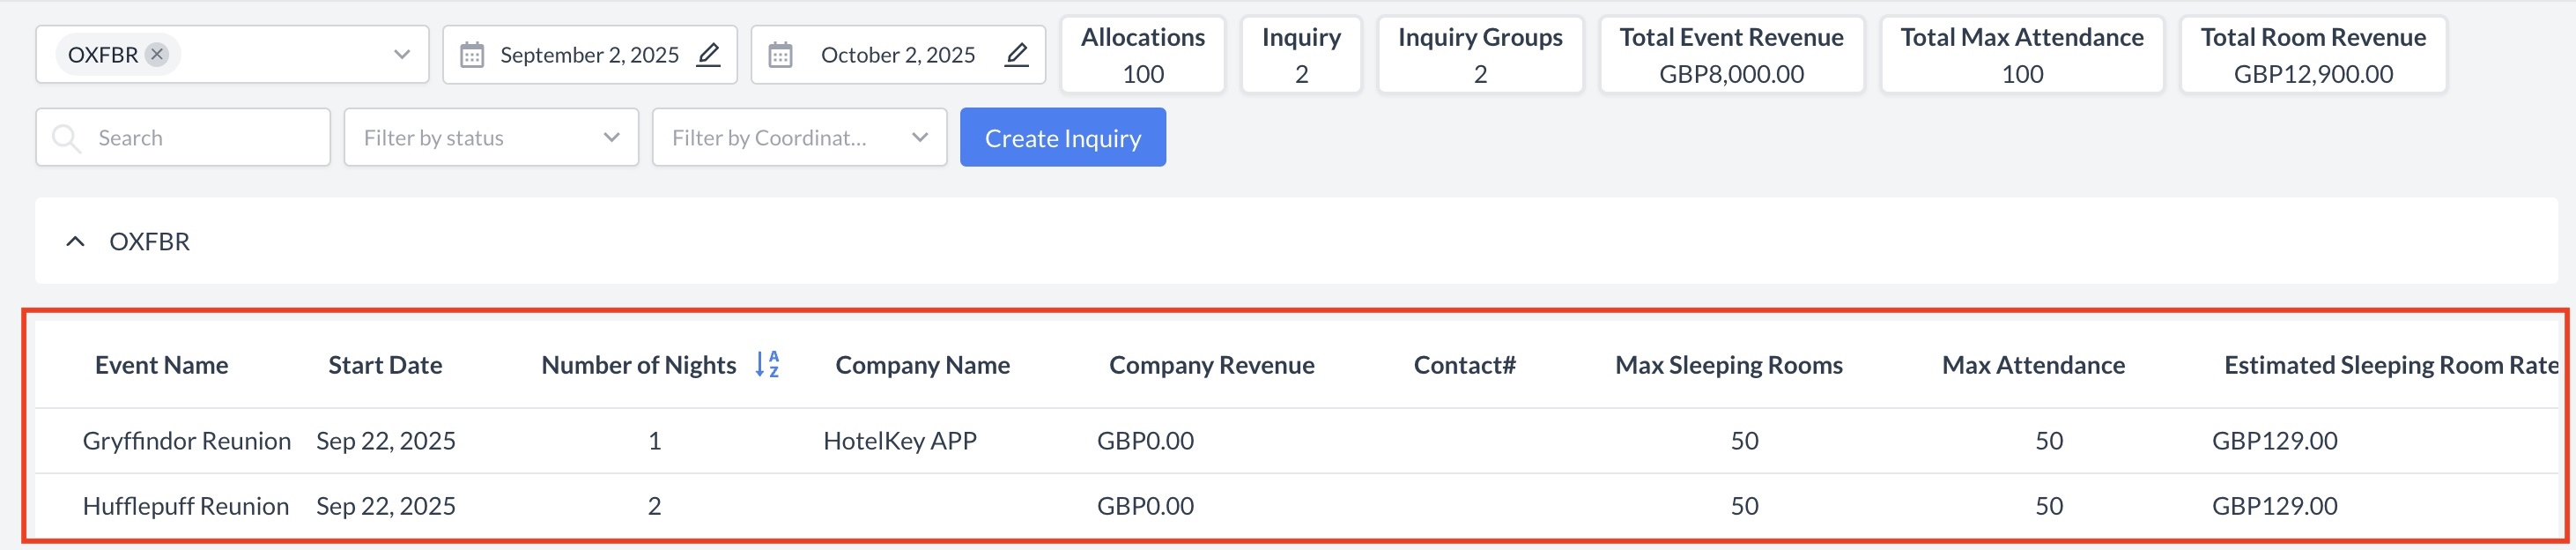Image resolution: width=2576 pixels, height=550 pixels.
Task: Open the Filter by status dropdown
Action: [490, 138]
